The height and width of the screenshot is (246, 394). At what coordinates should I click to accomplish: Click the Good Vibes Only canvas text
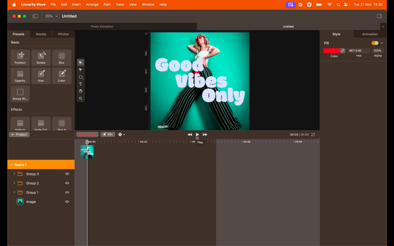pyautogui.click(x=200, y=81)
